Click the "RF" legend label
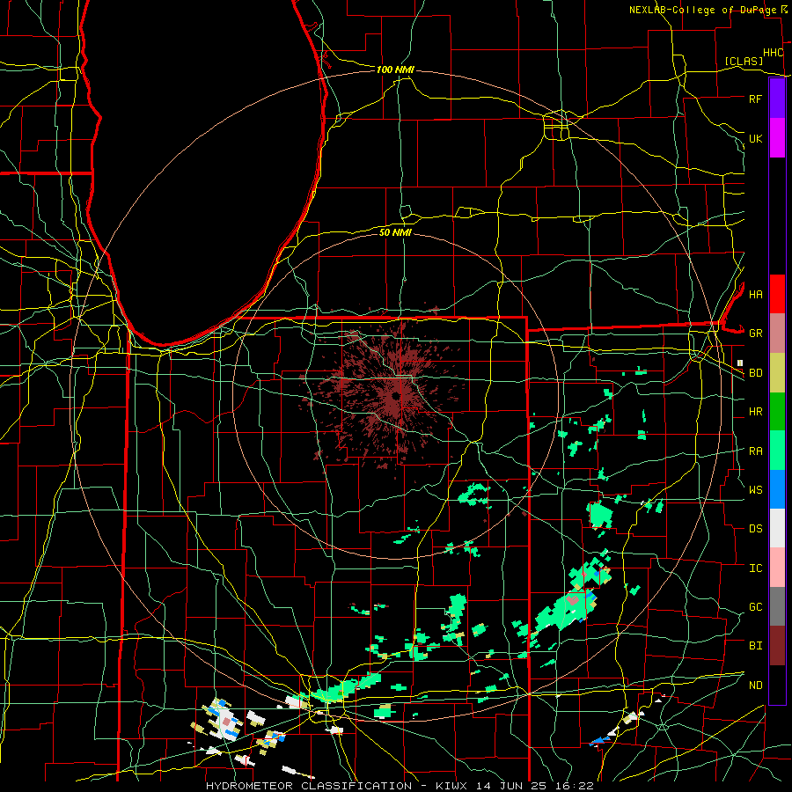The width and height of the screenshot is (792, 792). [755, 99]
